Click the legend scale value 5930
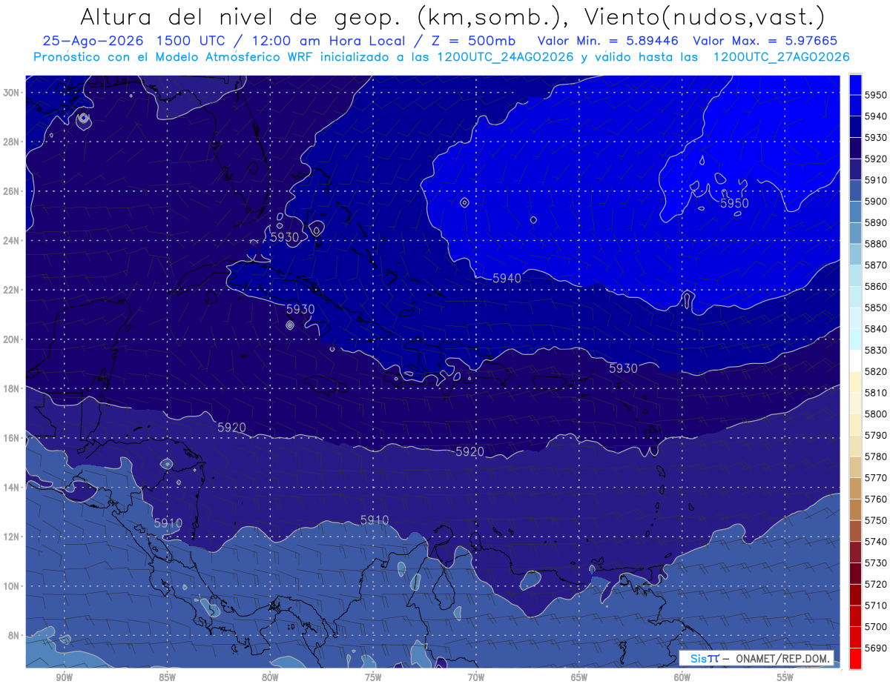 tap(876, 137)
